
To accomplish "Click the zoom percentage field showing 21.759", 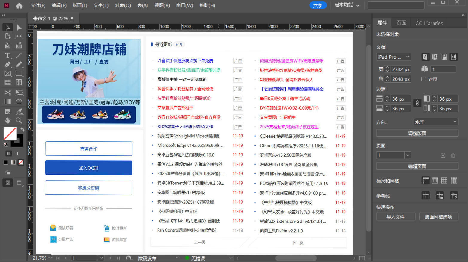I will coord(40,258).
